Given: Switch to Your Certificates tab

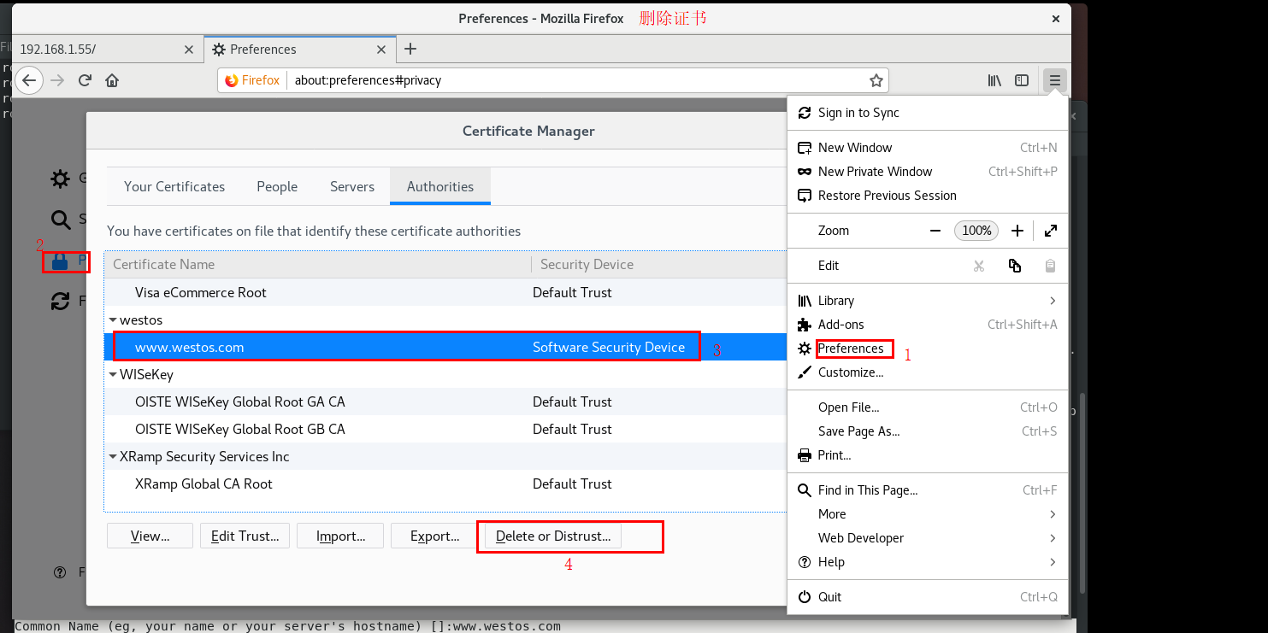Looking at the screenshot, I should point(174,186).
